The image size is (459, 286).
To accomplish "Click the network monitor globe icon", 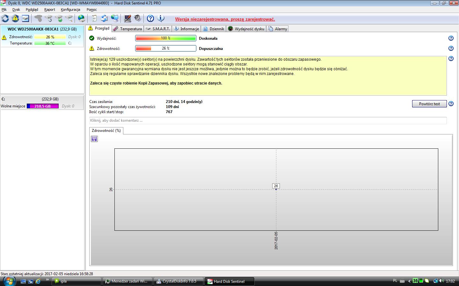I will tap(115, 18).
